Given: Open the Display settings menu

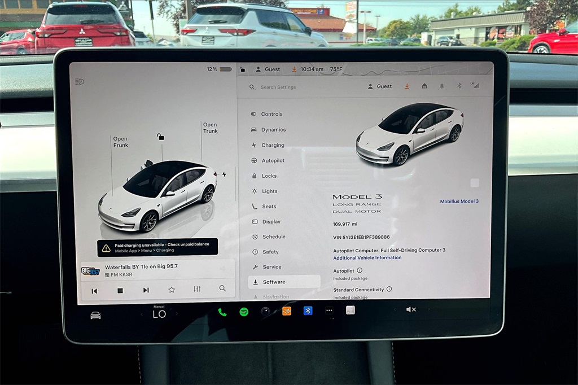Looking at the screenshot, I should pyautogui.click(x=266, y=221).
